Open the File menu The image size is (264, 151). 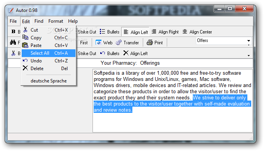(x=13, y=21)
